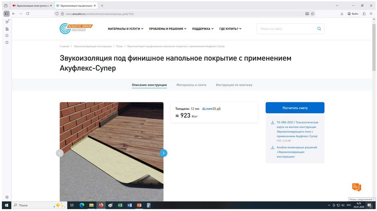Screen dimensions: 377x211
Task: Open synced tabs in sidebar
Action: pos(7,29)
